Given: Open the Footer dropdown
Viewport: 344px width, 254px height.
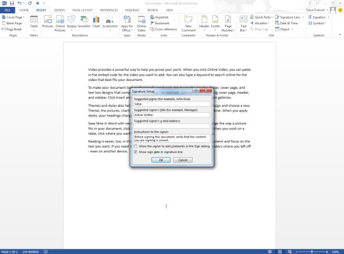Looking at the screenshot, I should point(215,30).
